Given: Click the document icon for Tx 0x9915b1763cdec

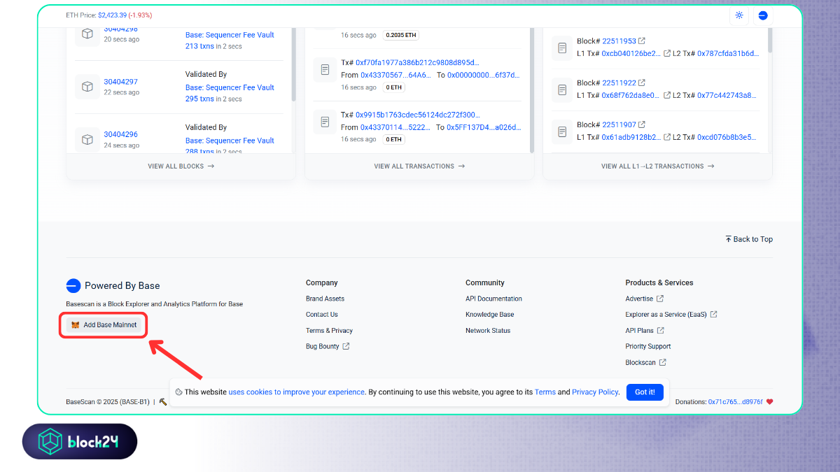Looking at the screenshot, I should pos(325,122).
